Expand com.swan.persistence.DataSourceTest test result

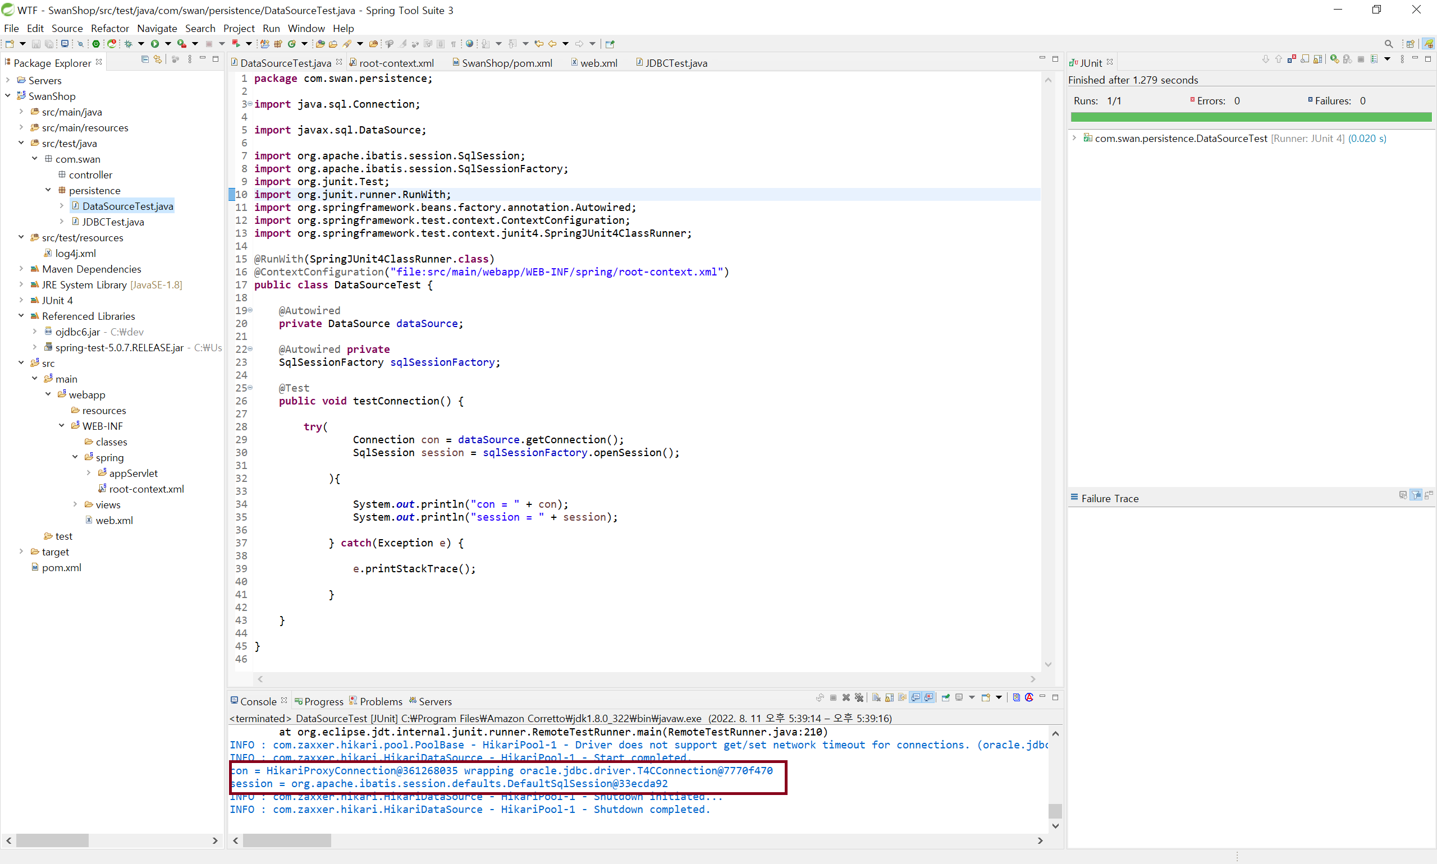(x=1074, y=139)
